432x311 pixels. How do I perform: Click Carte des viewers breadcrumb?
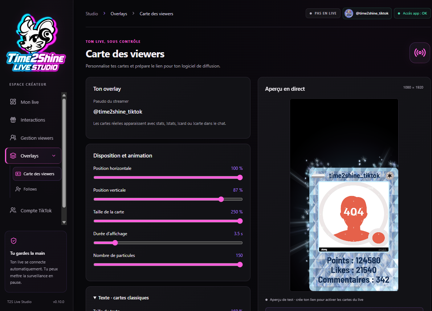click(156, 14)
